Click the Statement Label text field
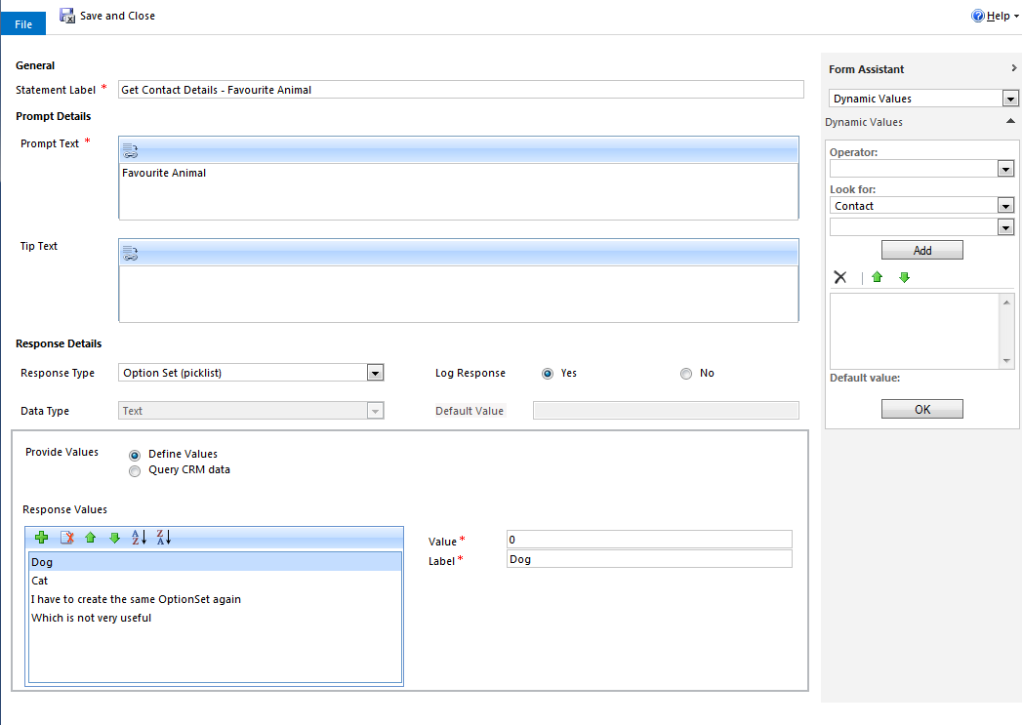This screenshot has width=1022, height=725. [459, 90]
